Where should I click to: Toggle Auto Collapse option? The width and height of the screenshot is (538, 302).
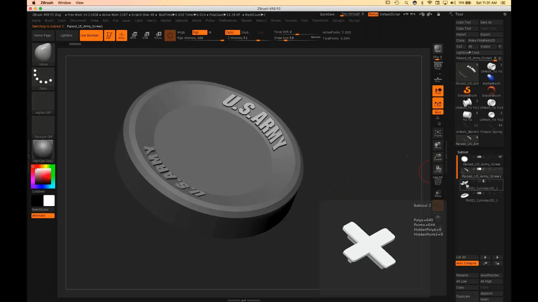[467, 263]
